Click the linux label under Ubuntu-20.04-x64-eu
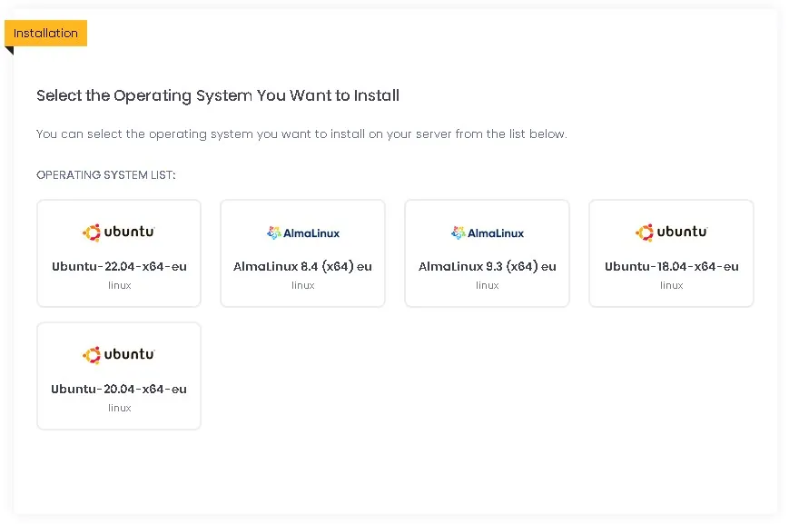Viewport: 789px width, 524px height. click(119, 409)
